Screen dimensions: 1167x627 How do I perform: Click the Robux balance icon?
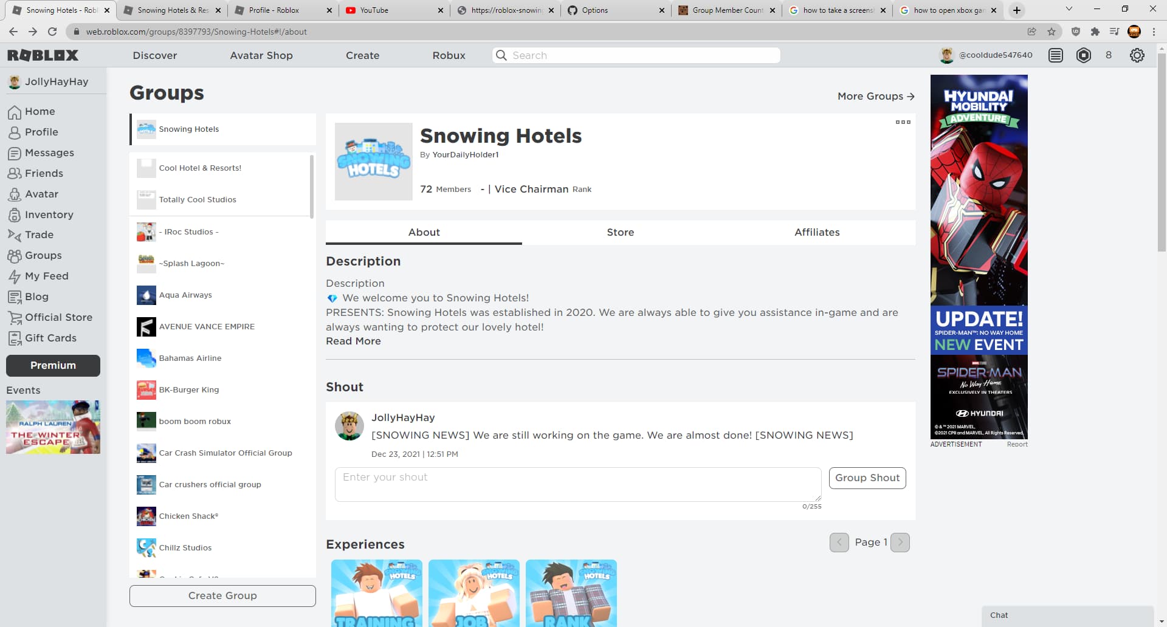1084,55
